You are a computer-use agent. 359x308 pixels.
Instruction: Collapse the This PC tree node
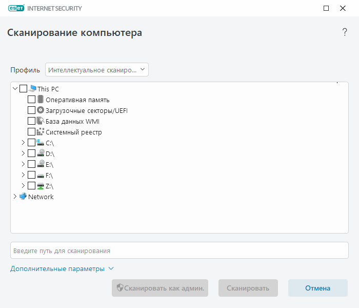(x=15, y=88)
